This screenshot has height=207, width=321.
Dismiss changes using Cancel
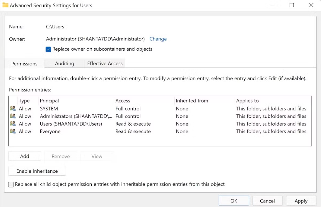267,201
